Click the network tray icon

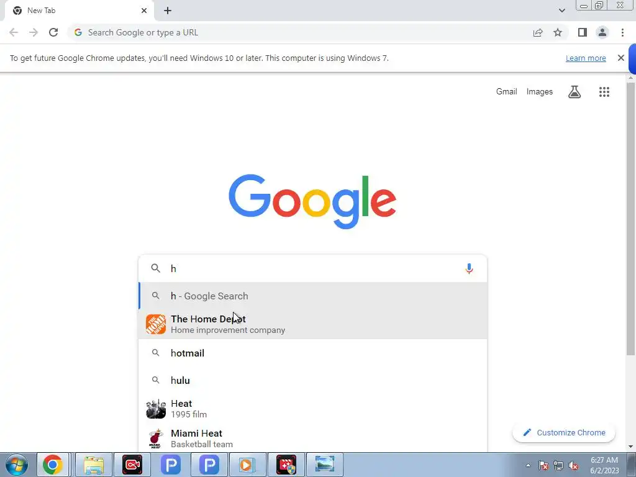coord(558,465)
